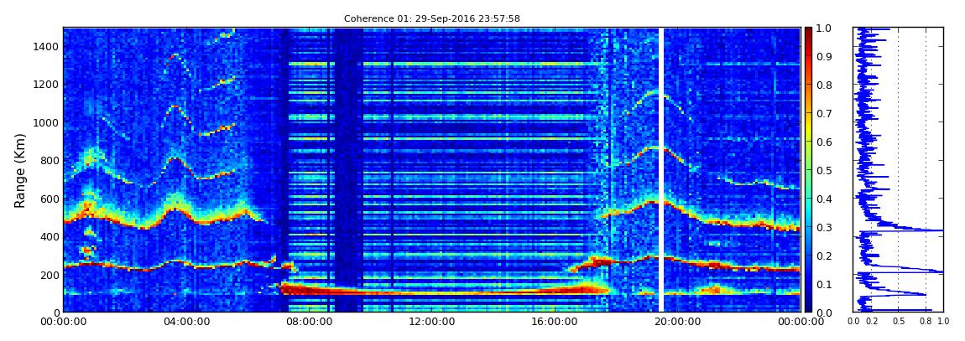The width and height of the screenshot is (965, 341).
Task: Click the 04:00:00 time axis label
Action: click(185, 322)
